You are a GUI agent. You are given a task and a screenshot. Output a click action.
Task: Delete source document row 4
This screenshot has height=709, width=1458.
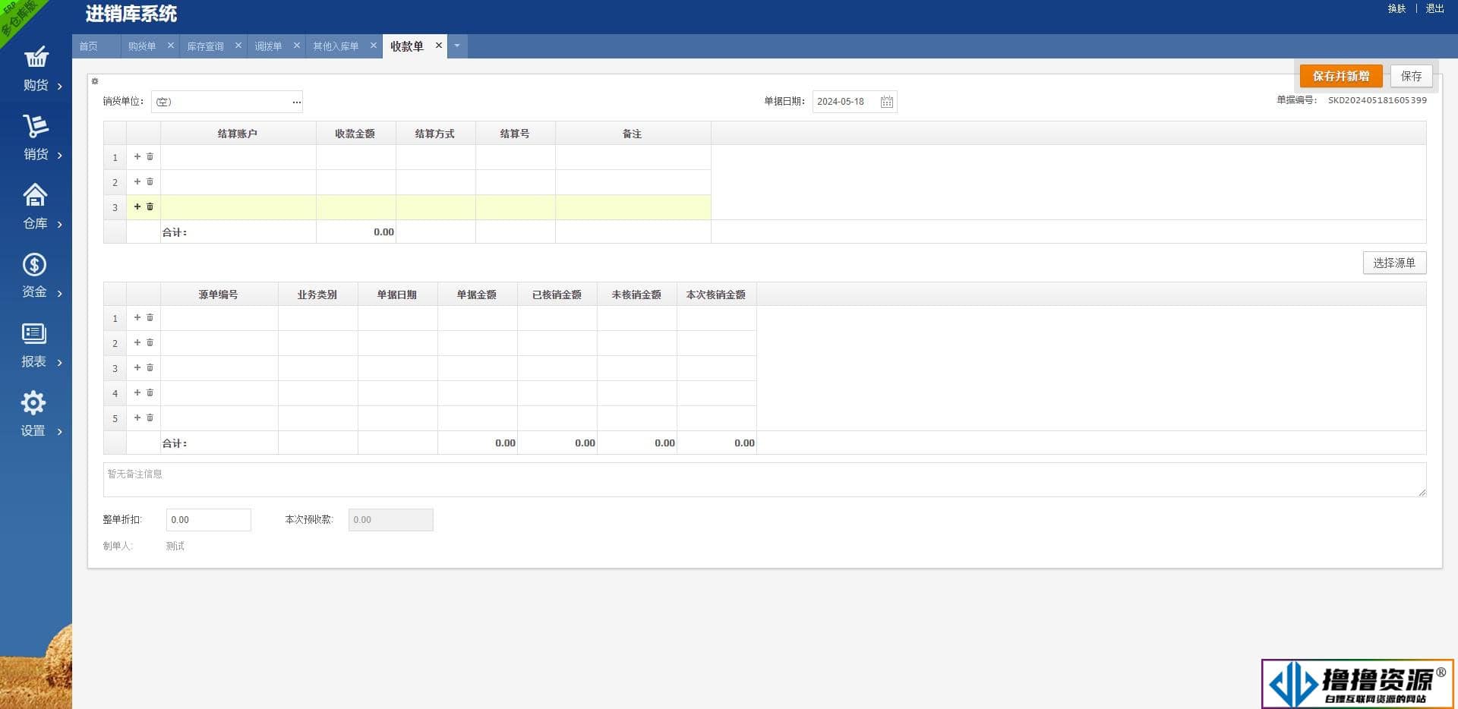[x=150, y=392]
